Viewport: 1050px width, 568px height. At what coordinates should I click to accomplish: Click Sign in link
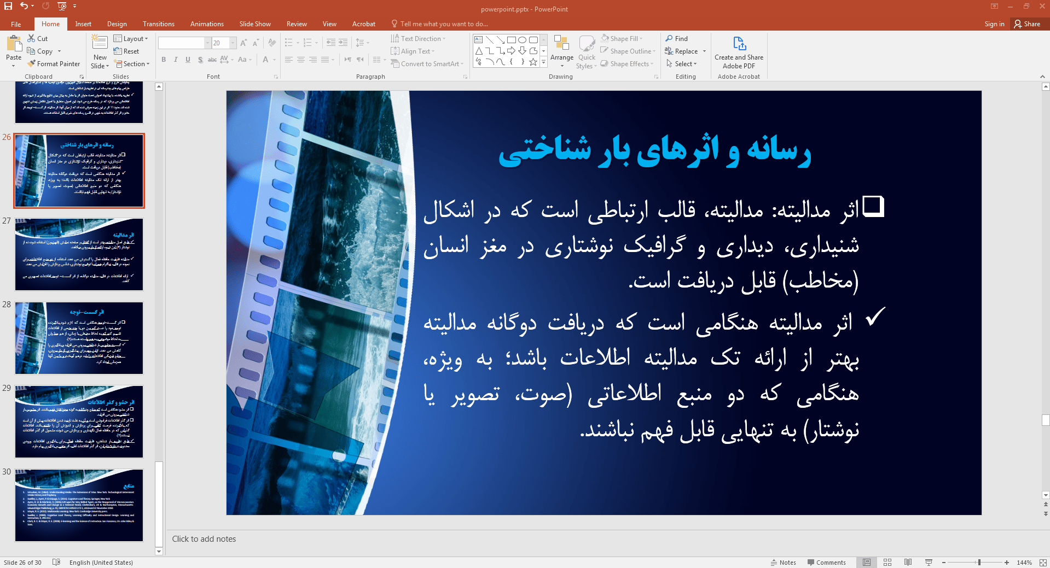pos(994,24)
